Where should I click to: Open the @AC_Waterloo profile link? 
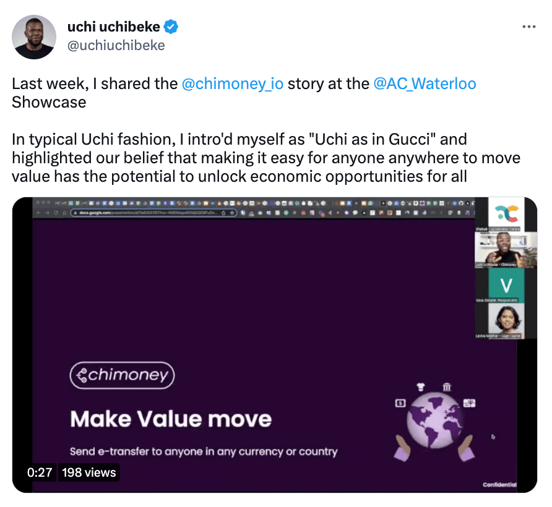pos(425,83)
